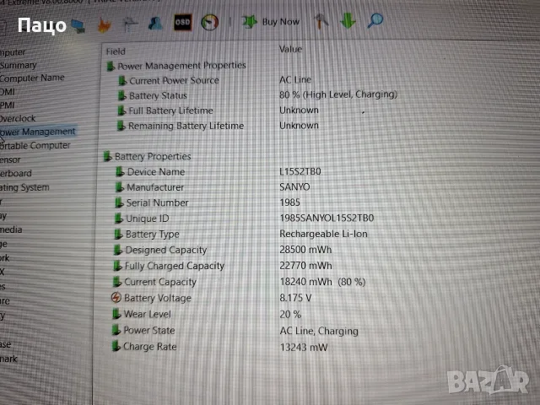The height and width of the screenshot is (405, 540).
Task: Open Overclock page in sidebar
Action: [18, 118]
